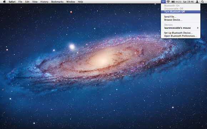Open the Help menu
The height and width of the screenshot is (129, 207).
coord(80,2)
